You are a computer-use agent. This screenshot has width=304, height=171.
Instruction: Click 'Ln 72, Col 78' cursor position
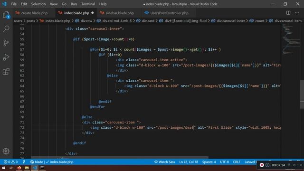(x=189, y=162)
